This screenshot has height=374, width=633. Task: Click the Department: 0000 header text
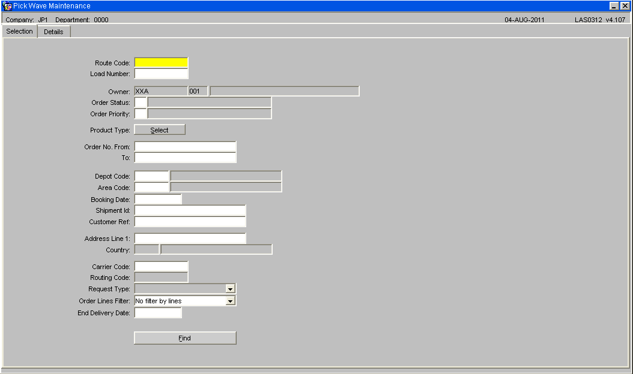coord(82,20)
